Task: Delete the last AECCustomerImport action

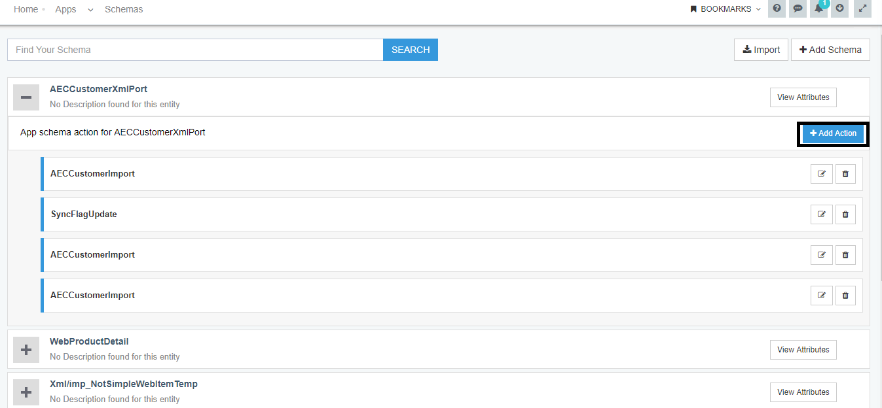Action: tap(845, 296)
